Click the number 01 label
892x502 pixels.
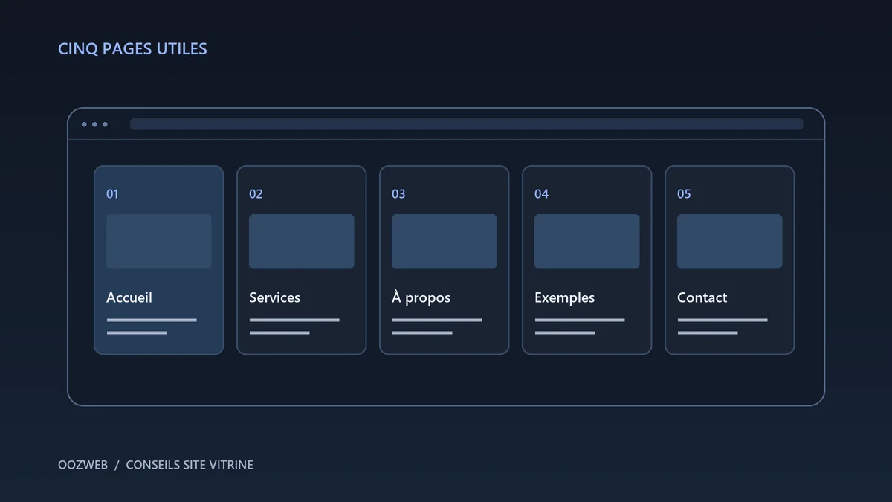tap(112, 194)
